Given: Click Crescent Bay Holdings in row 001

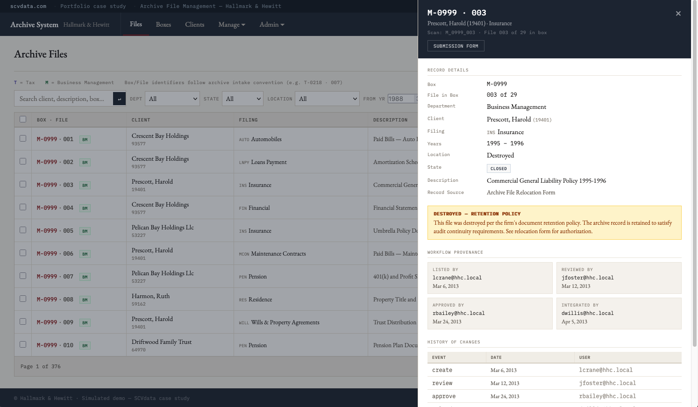Looking at the screenshot, I should pyautogui.click(x=160, y=136).
